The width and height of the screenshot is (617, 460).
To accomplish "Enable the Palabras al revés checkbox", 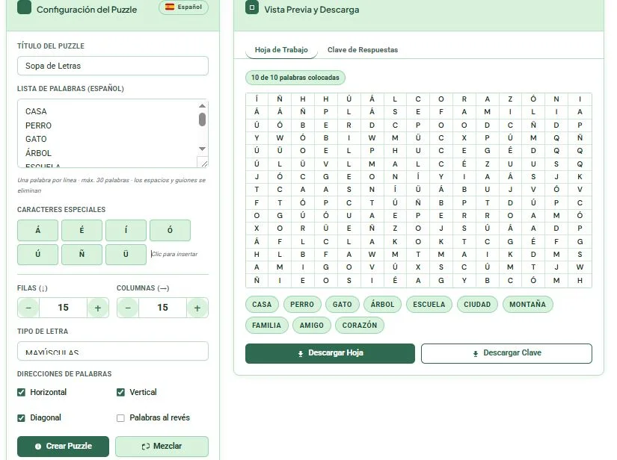I will (x=121, y=417).
